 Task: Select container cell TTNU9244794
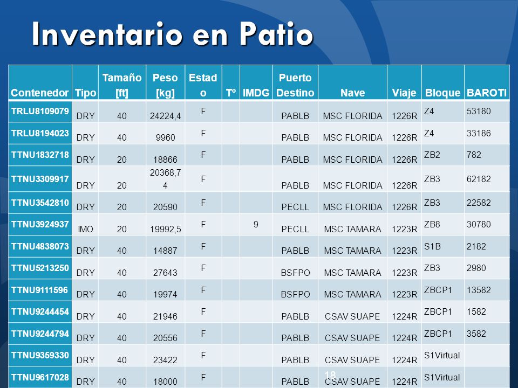[40, 334]
